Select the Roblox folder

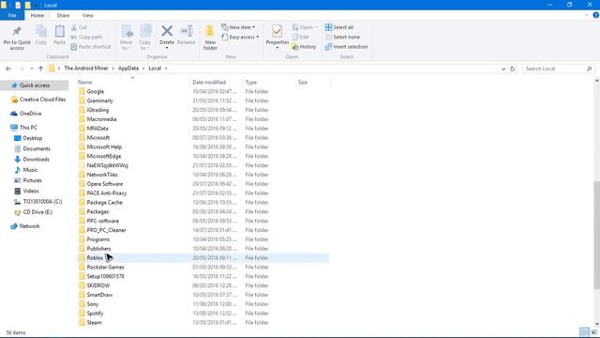click(x=202, y=258)
